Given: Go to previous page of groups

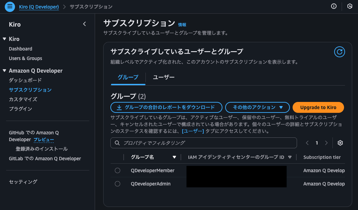Looking at the screenshot, I should pyautogui.click(x=307, y=143).
